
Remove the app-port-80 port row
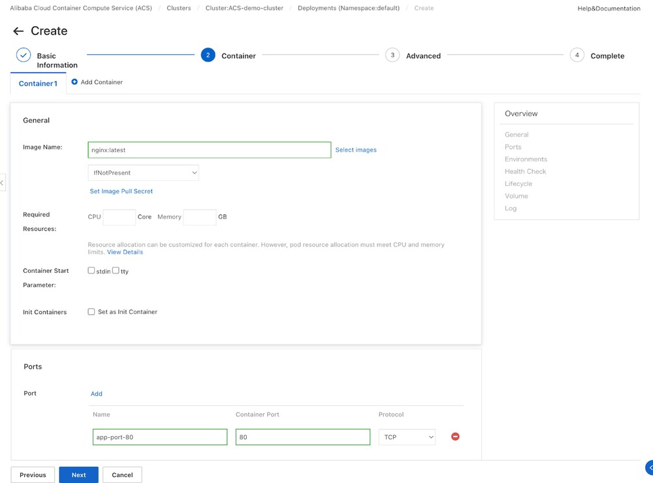pyautogui.click(x=455, y=437)
